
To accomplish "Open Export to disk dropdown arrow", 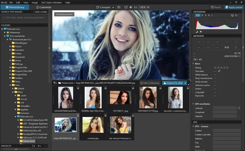I will point(185,83).
